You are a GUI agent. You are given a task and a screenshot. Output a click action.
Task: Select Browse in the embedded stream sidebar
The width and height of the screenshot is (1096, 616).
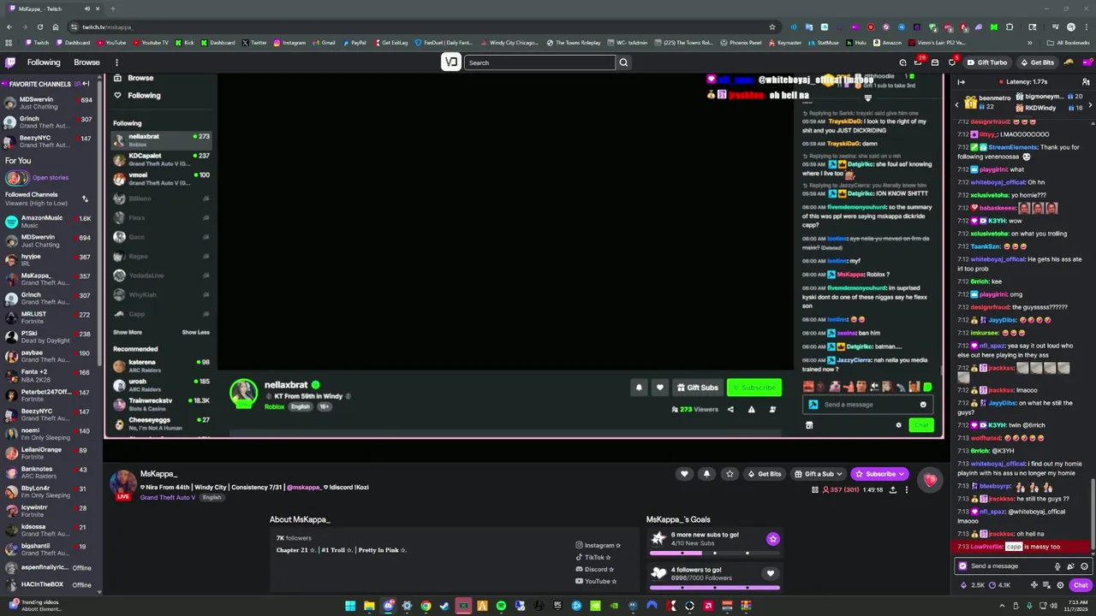(x=140, y=78)
